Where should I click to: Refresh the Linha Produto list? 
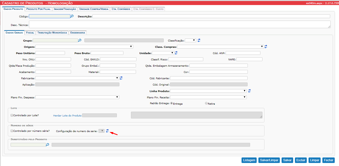click(250, 91)
